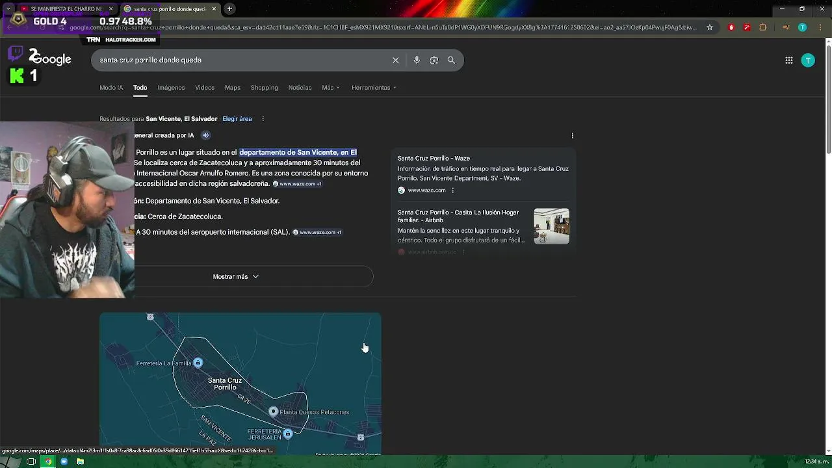Open Chrome from the taskbar
This screenshot has height=468, width=832.
pyautogui.click(x=47, y=461)
